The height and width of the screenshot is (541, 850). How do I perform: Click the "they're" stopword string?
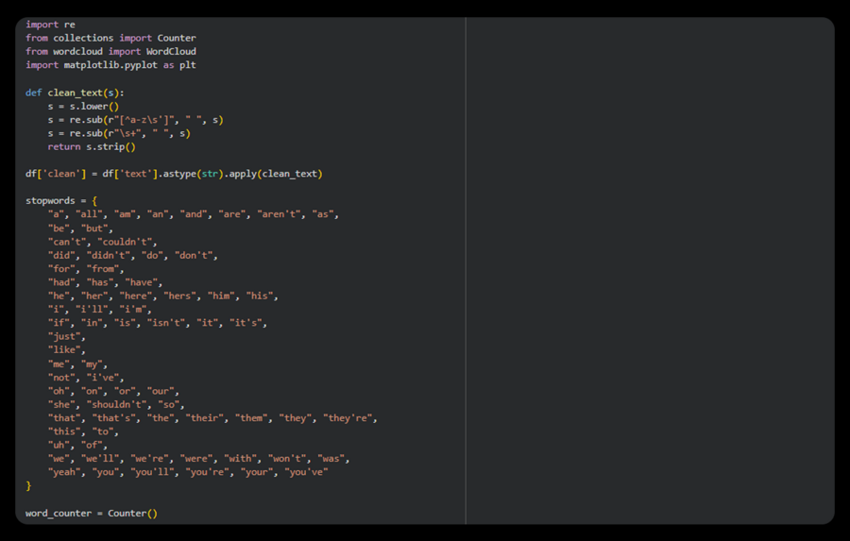coord(350,417)
